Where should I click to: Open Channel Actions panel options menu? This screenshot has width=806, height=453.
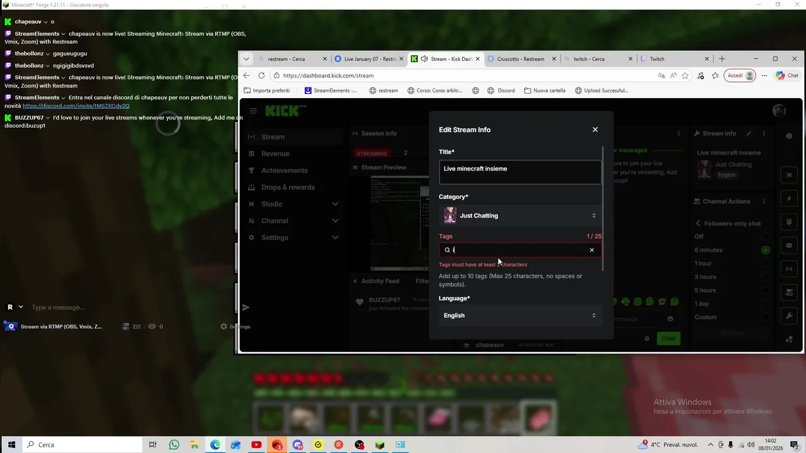click(x=764, y=201)
